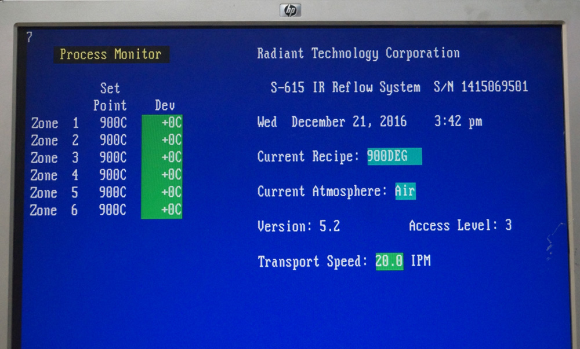Click the Zone 1 row label

(55, 123)
